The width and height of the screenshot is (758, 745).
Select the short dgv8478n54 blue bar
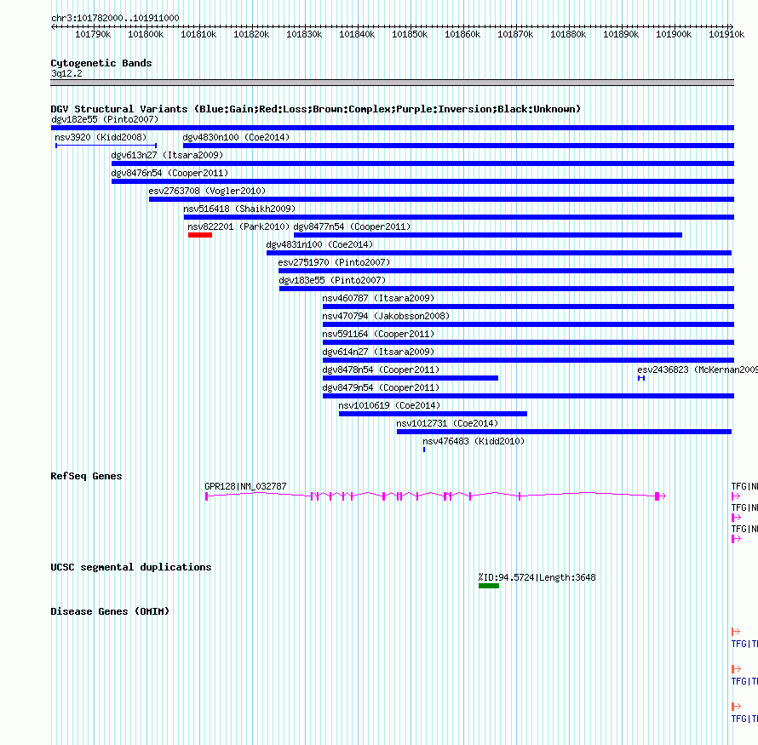point(411,378)
